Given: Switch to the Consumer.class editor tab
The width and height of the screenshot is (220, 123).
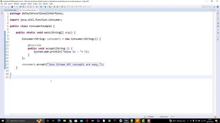Looking at the screenshot, I should point(11,10).
